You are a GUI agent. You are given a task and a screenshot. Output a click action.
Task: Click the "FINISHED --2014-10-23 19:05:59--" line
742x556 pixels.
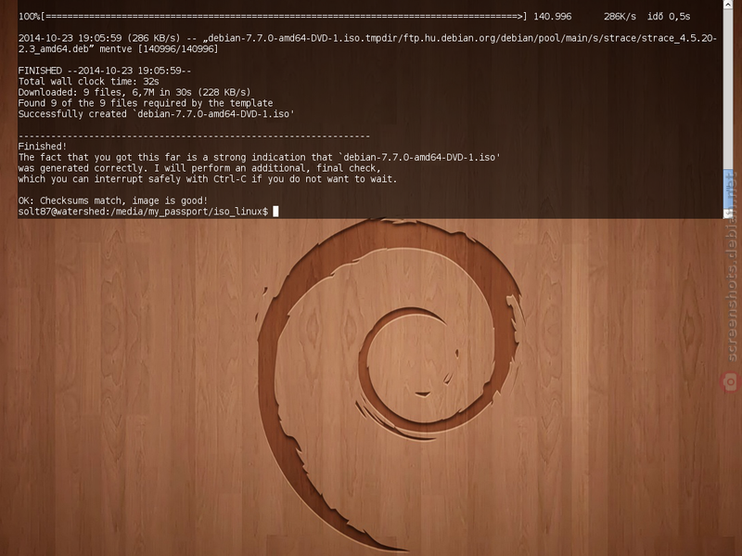coord(105,71)
